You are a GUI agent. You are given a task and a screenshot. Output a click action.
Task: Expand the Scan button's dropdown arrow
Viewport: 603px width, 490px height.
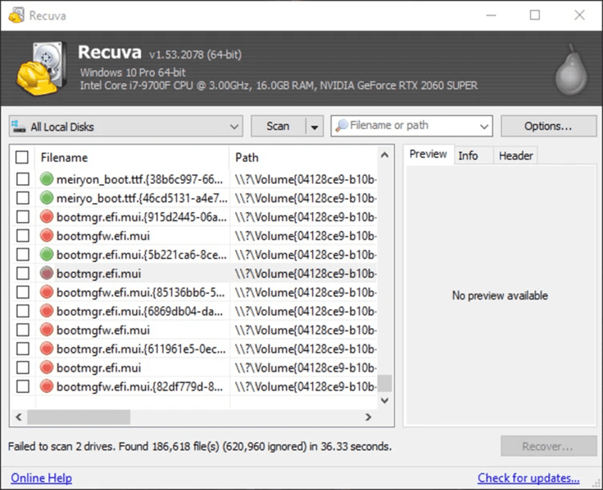(315, 126)
